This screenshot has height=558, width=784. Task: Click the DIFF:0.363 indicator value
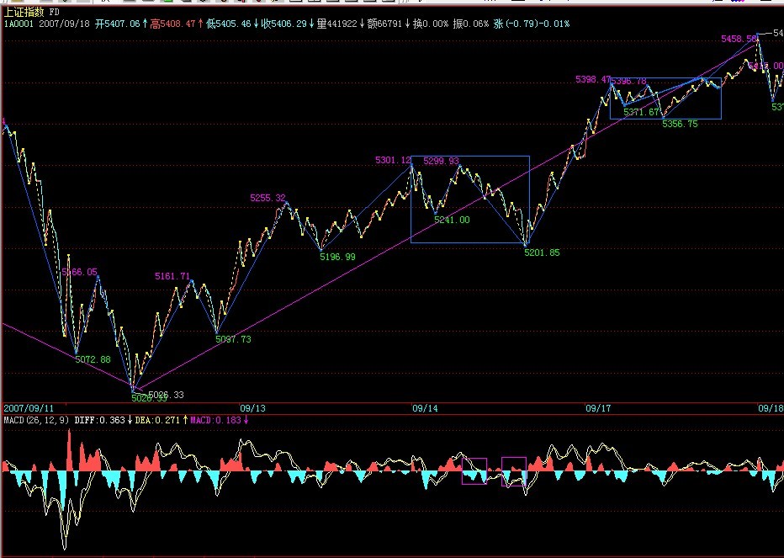[x=101, y=419]
